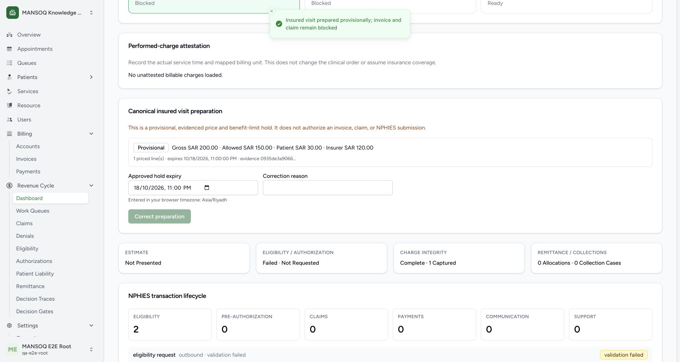The height and width of the screenshot is (362, 680).
Task: Click the Users group icon
Action: pyautogui.click(x=9, y=119)
